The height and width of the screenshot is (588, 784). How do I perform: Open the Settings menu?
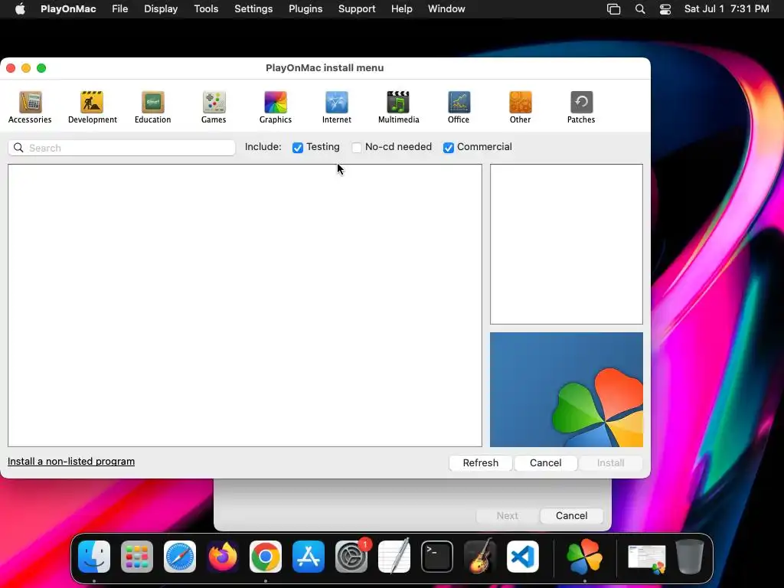[x=253, y=9]
